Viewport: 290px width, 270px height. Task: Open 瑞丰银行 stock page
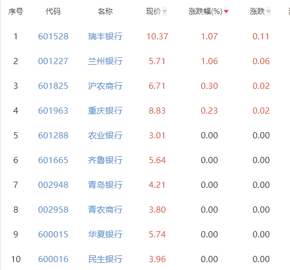(x=105, y=37)
